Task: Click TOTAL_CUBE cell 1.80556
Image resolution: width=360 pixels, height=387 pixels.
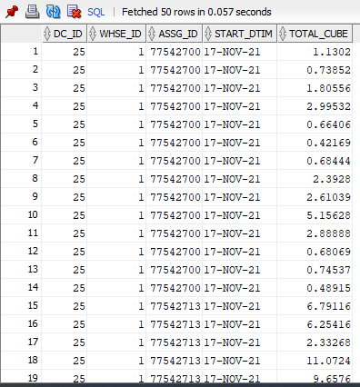Action: [x=315, y=88]
